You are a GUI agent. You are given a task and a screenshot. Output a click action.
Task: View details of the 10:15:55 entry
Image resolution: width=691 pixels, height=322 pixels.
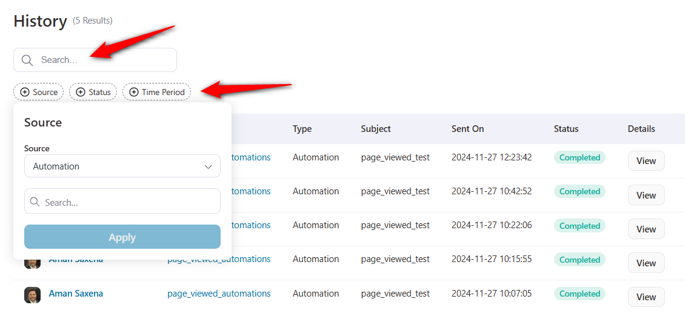click(x=646, y=263)
